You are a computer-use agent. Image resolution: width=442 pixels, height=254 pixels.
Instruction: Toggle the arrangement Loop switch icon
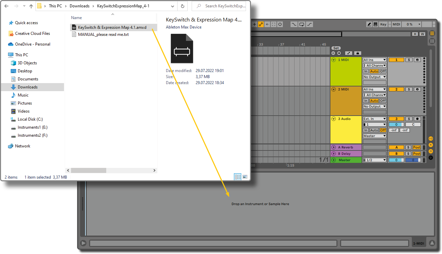302,24
